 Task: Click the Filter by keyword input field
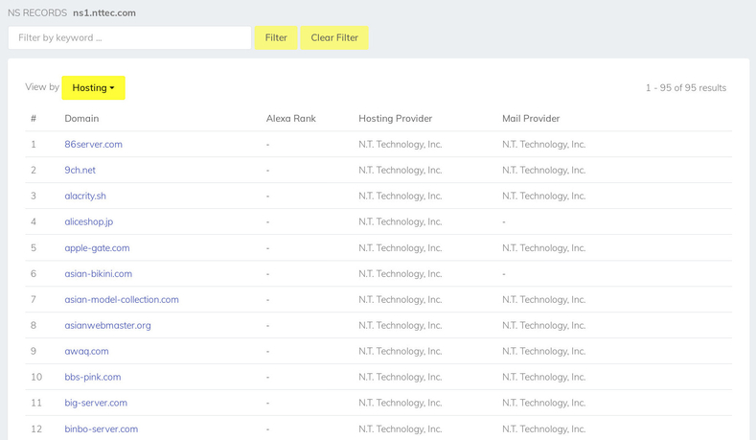click(129, 37)
